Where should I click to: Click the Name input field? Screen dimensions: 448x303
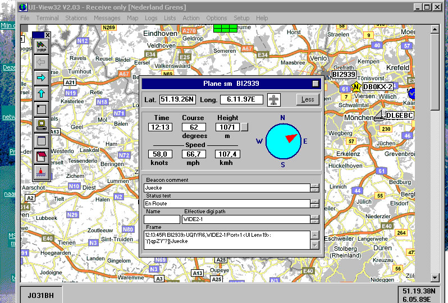point(162,219)
